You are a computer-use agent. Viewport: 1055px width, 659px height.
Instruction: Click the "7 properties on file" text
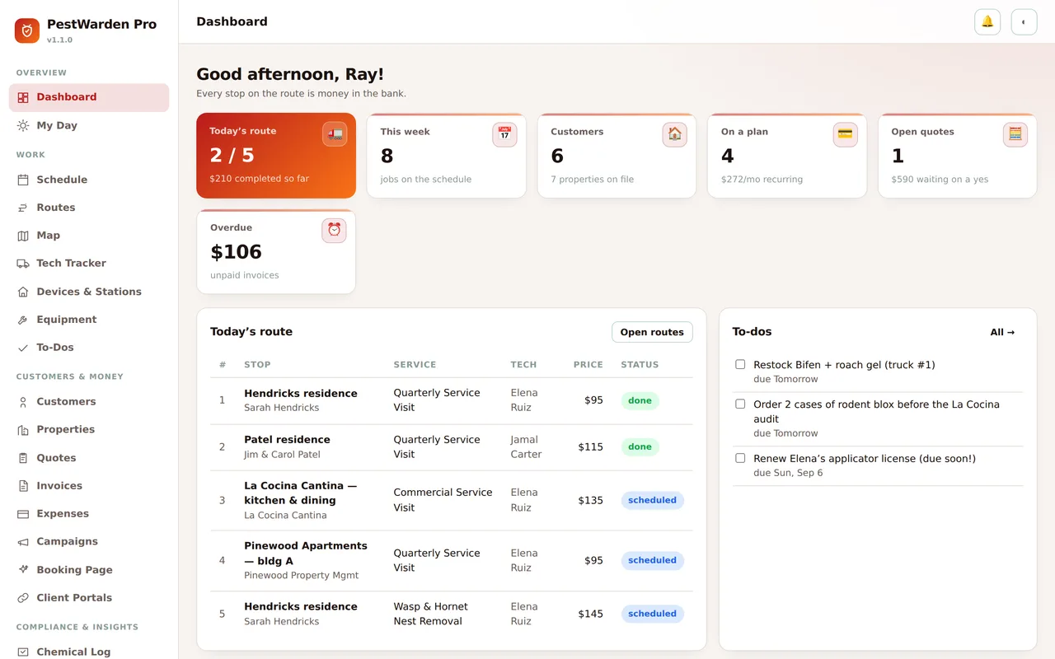pos(592,179)
